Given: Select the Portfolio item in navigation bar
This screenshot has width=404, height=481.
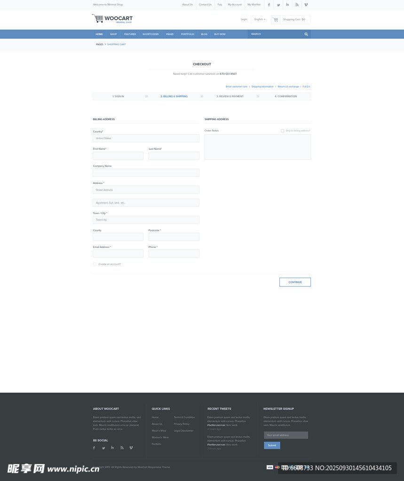Looking at the screenshot, I should coord(187,34).
